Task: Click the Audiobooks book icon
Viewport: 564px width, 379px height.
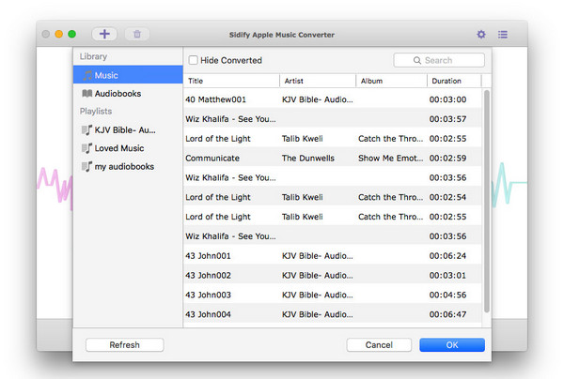Action: click(x=87, y=94)
